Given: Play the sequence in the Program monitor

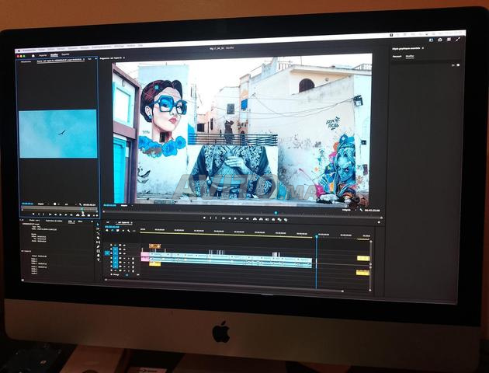Looking at the screenshot, I should [235, 218].
